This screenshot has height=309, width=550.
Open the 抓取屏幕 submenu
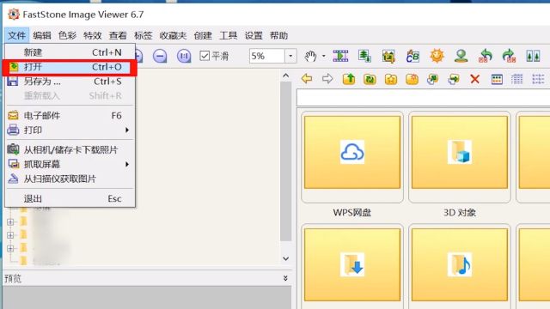[x=70, y=164]
